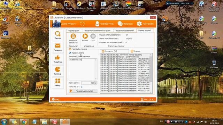Open Google Chrome from the taskbar

coord(24,122)
